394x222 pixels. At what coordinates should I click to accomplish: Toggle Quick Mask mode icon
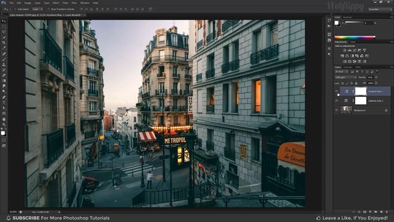click(4, 141)
